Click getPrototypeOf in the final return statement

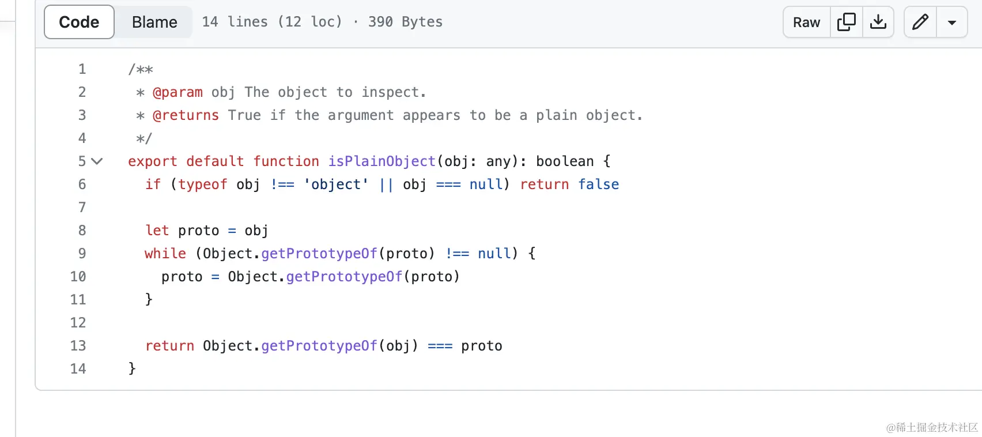[319, 346]
